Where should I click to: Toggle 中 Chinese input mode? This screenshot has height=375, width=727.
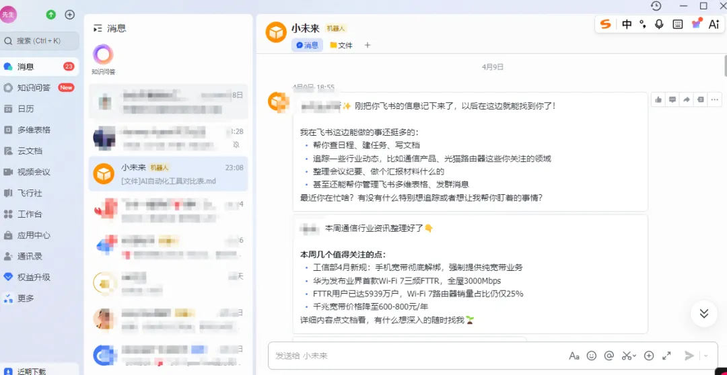pos(627,25)
